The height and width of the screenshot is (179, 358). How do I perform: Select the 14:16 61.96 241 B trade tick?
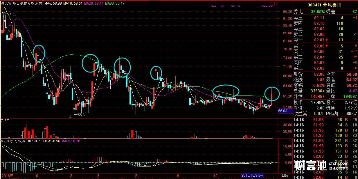(x=325, y=141)
